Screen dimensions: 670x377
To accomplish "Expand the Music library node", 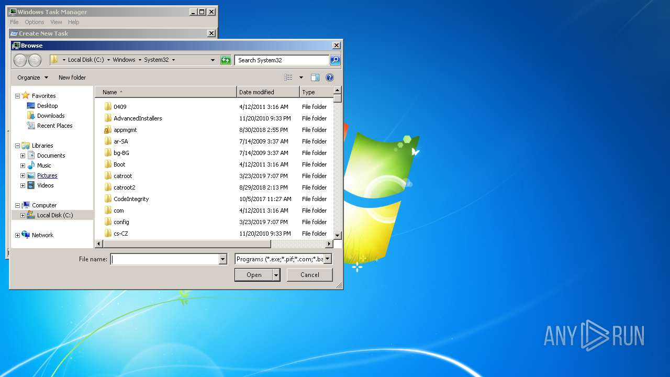I will click(23, 165).
